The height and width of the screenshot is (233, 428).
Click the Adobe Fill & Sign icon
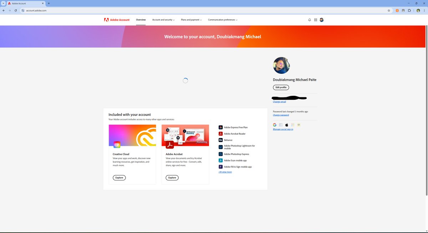[x=221, y=167]
